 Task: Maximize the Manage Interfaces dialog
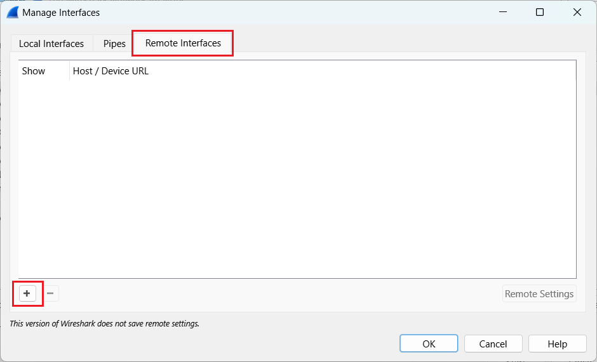(x=539, y=12)
